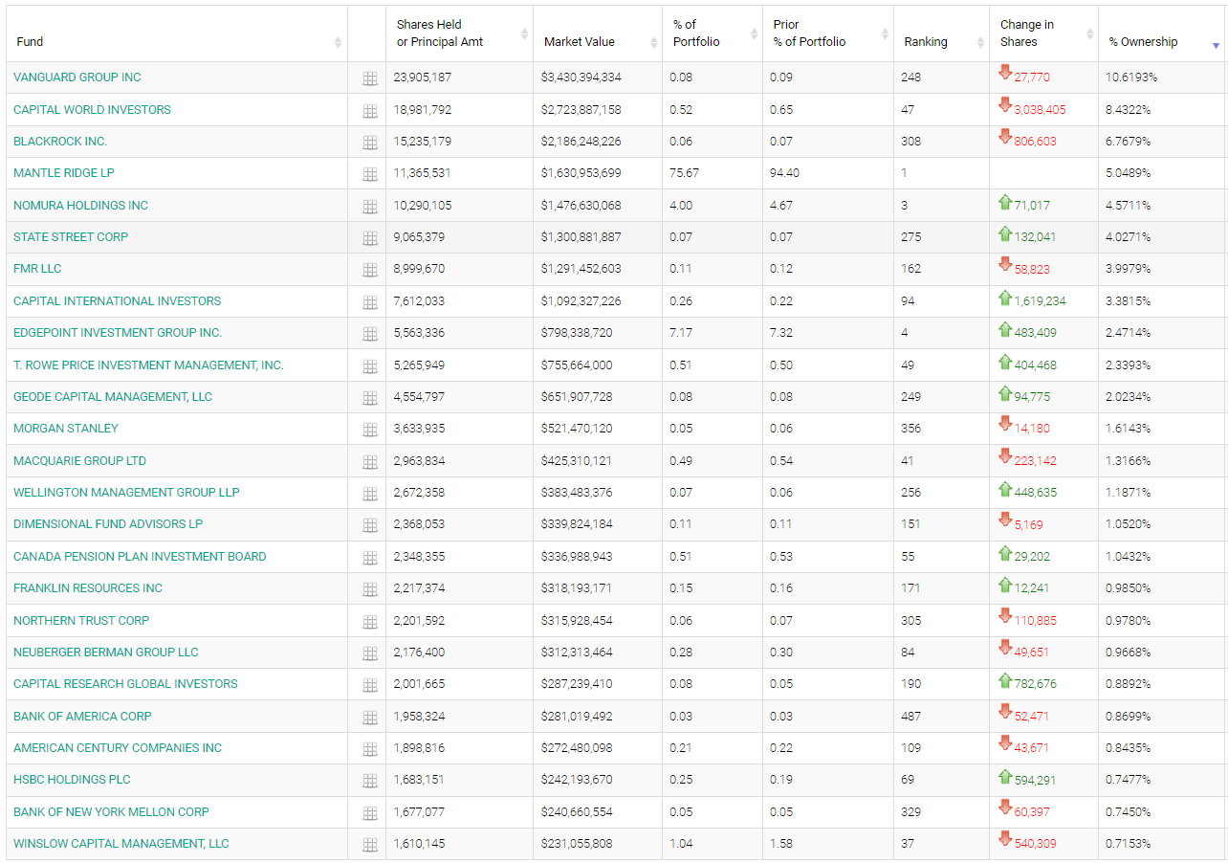
Task: Sort by Ranking column header
Action: pyautogui.click(x=942, y=33)
